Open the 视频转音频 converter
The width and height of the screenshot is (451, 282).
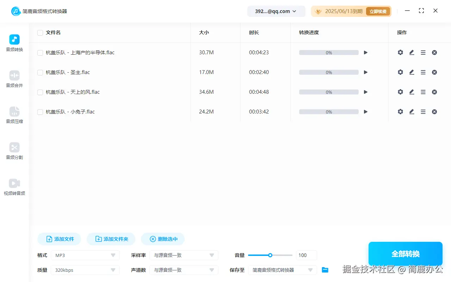14,186
